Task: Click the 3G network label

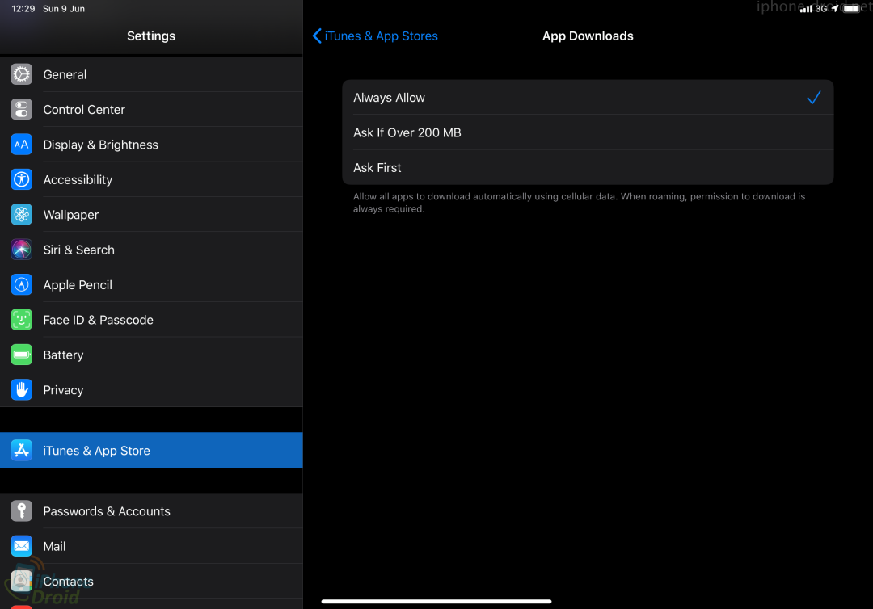Action: coord(821,9)
